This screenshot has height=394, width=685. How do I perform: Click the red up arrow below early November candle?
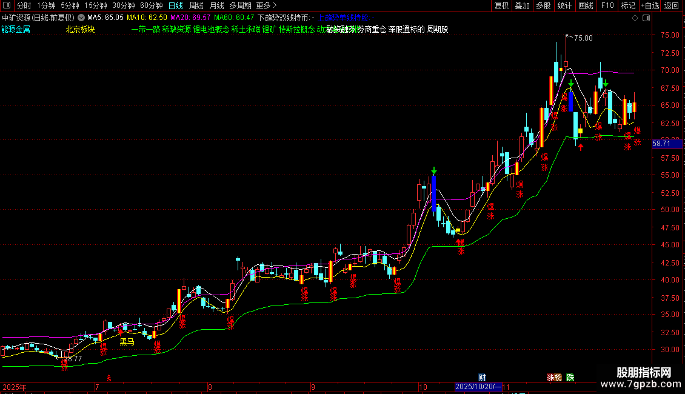pyautogui.click(x=581, y=147)
